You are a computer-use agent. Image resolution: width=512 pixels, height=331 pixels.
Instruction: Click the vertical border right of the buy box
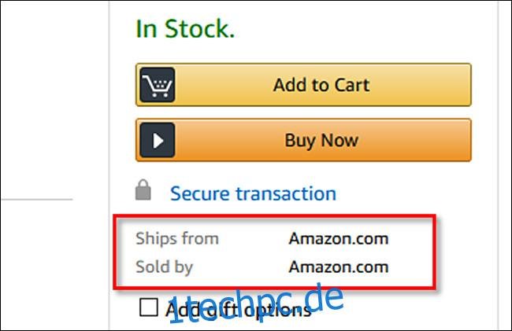[499, 165]
